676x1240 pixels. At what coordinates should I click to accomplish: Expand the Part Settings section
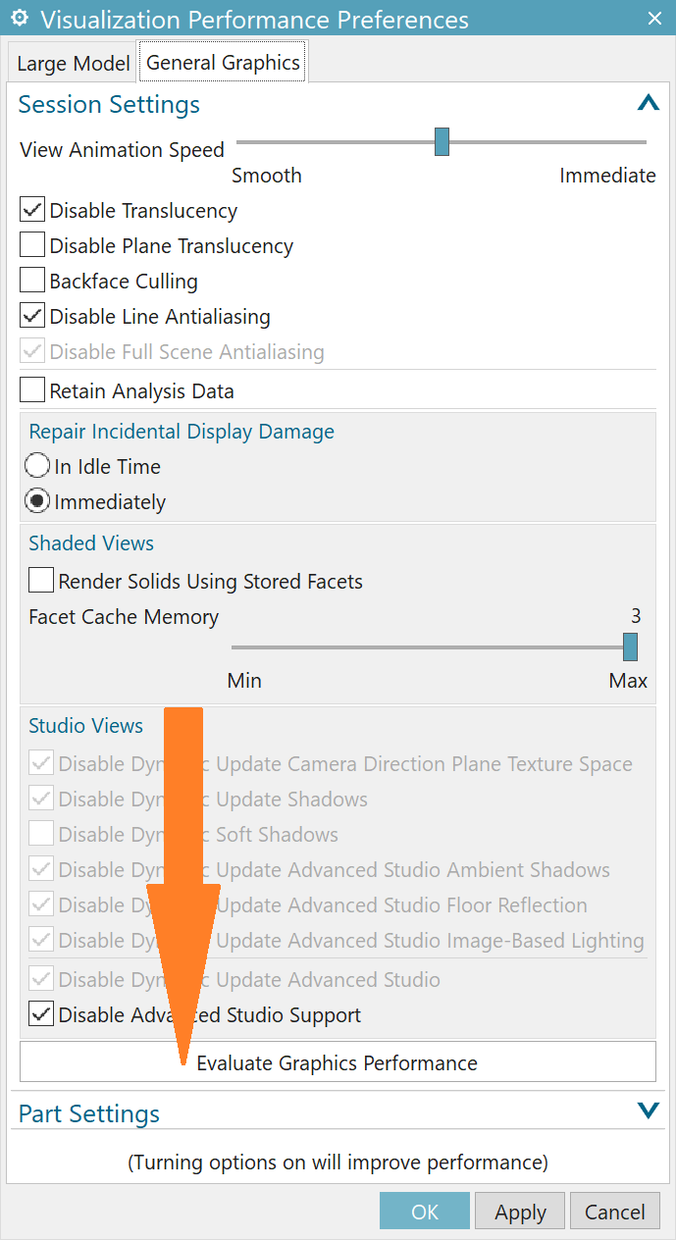648,1111
